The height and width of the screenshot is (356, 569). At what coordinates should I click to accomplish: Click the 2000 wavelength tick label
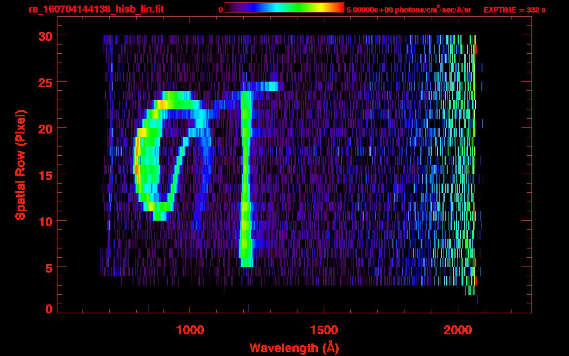click(x=458, y=330)
